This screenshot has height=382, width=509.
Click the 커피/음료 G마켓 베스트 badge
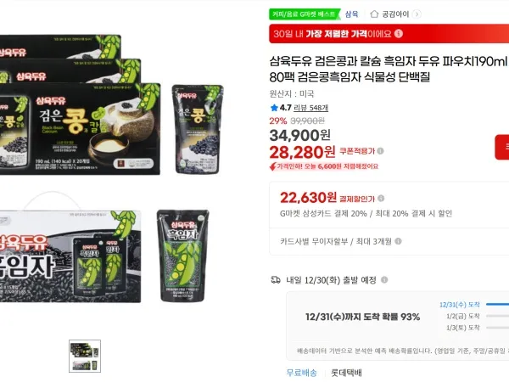pos(304,14)
